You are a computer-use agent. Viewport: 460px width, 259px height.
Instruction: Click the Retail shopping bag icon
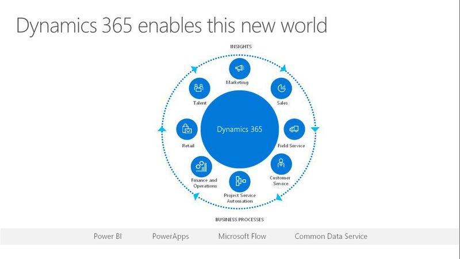[x=187, y=129]
